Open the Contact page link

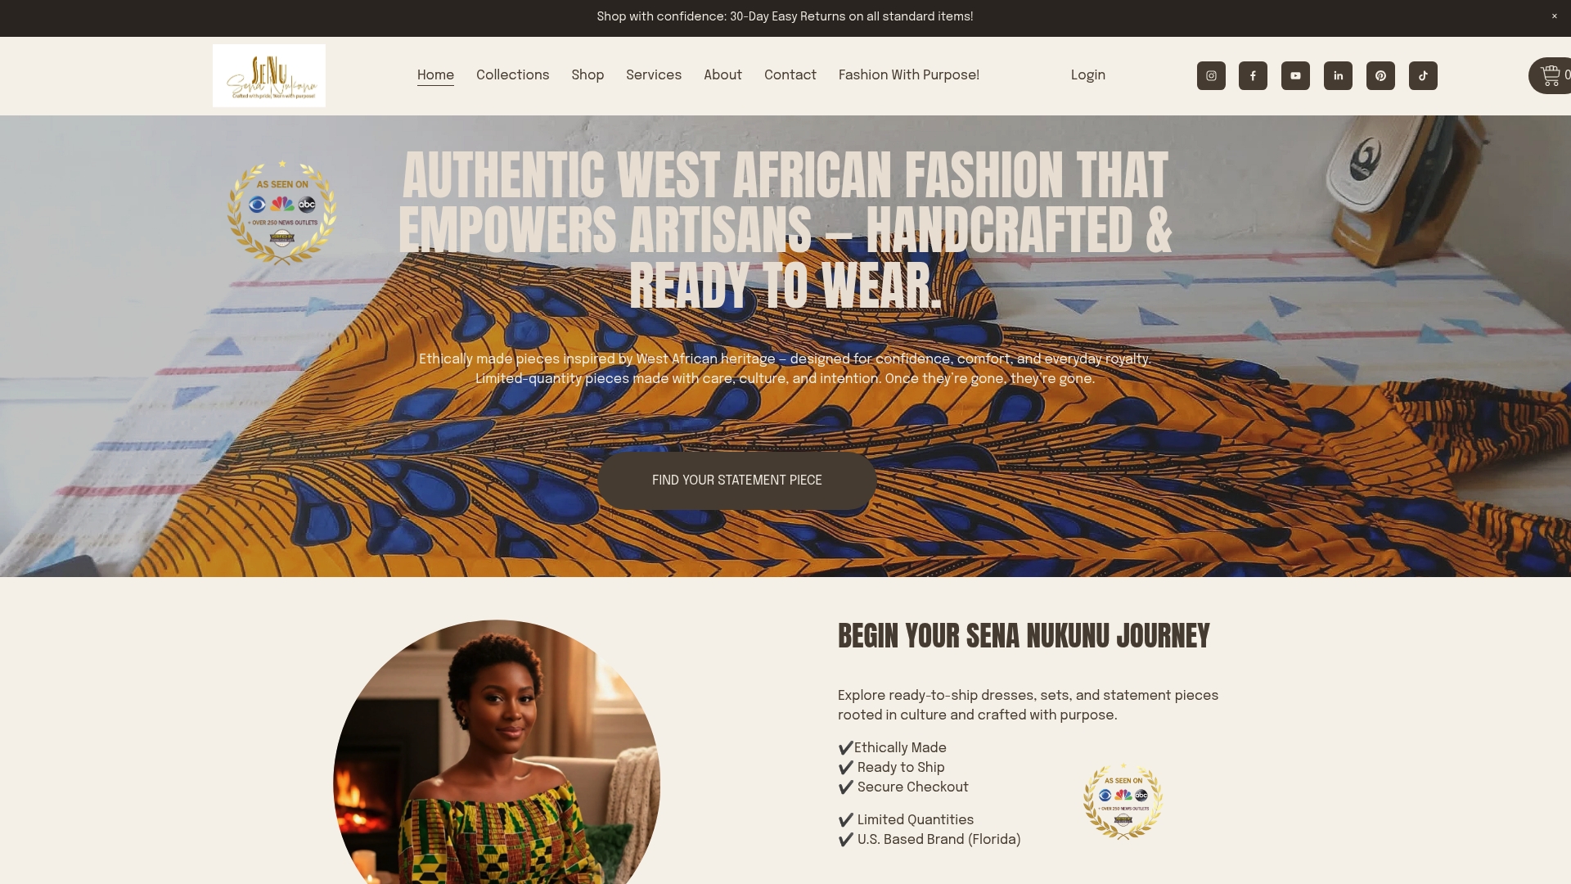pyautogui.click(x=790, y=75)
